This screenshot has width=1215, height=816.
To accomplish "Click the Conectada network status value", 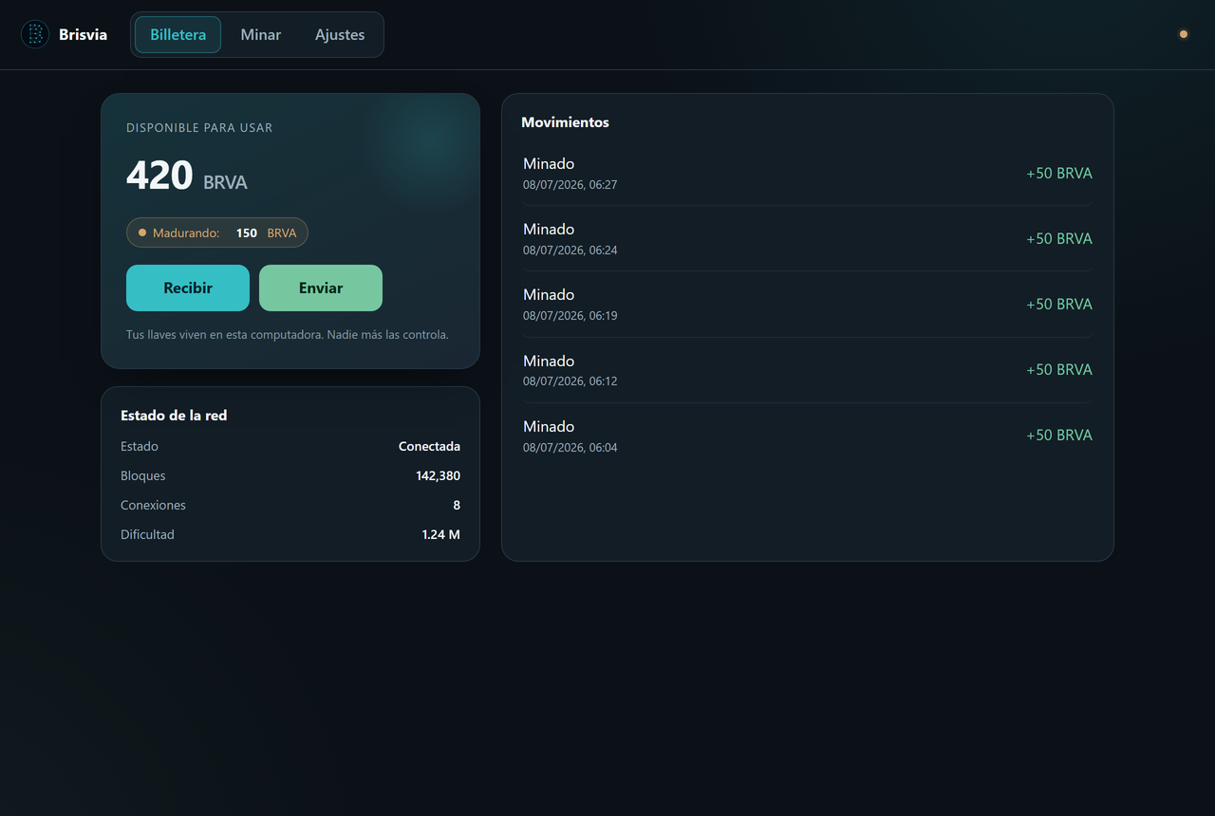I will (429, 446).
